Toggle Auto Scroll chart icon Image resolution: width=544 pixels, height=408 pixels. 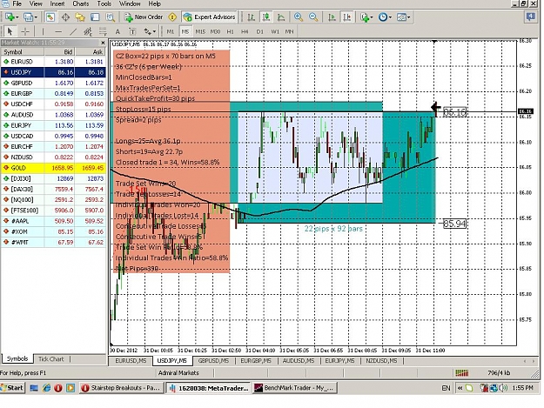pos(332,17)
